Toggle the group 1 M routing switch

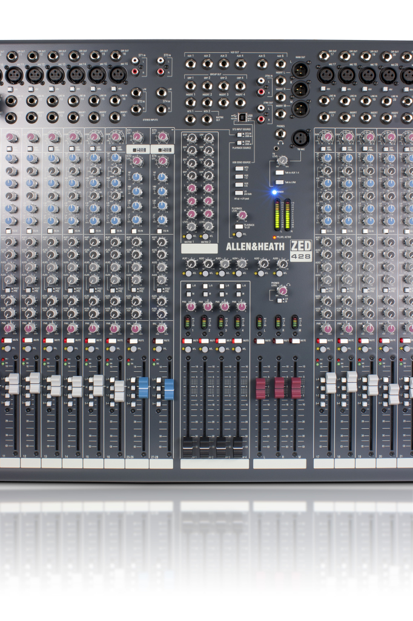(x=189, y=294)
